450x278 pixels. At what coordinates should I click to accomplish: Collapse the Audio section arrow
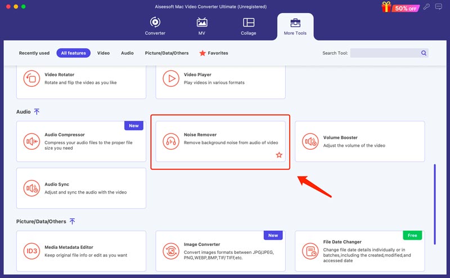click(x=37, y=112)
